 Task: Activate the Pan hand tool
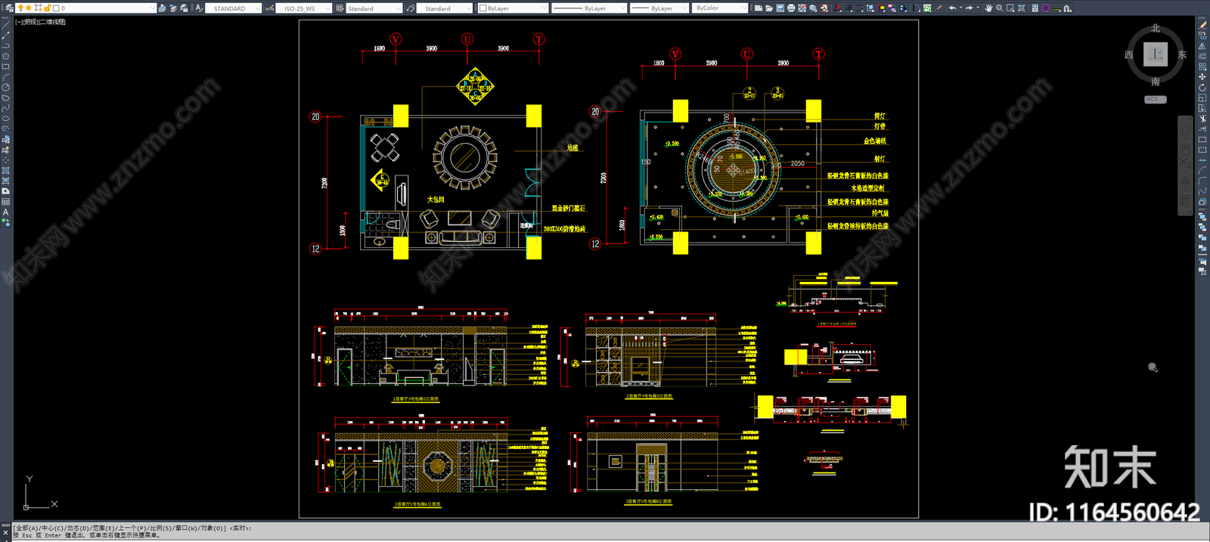click(988, 8)
